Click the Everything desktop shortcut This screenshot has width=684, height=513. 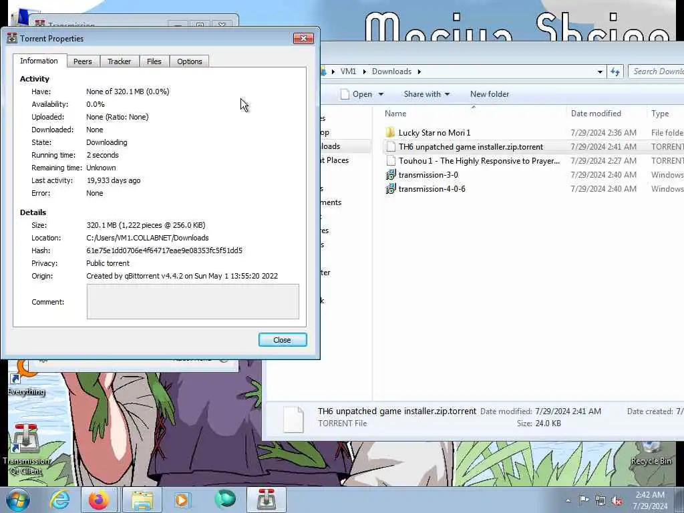[x=26, y=378]
